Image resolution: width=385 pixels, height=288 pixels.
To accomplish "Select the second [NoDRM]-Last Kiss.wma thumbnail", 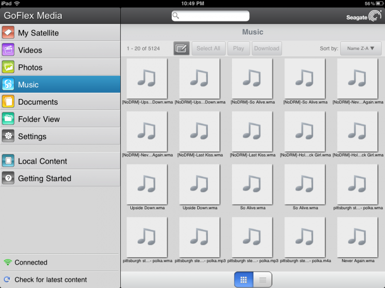I will [x=252, y=132].
